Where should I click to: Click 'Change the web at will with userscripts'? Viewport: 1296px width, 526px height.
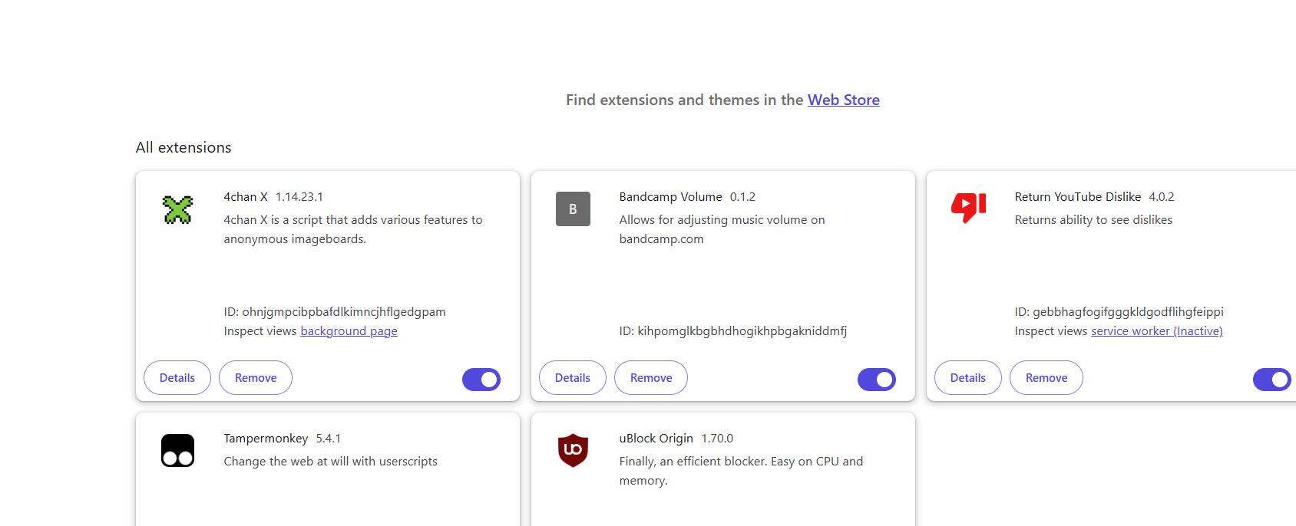pos(331,462)
